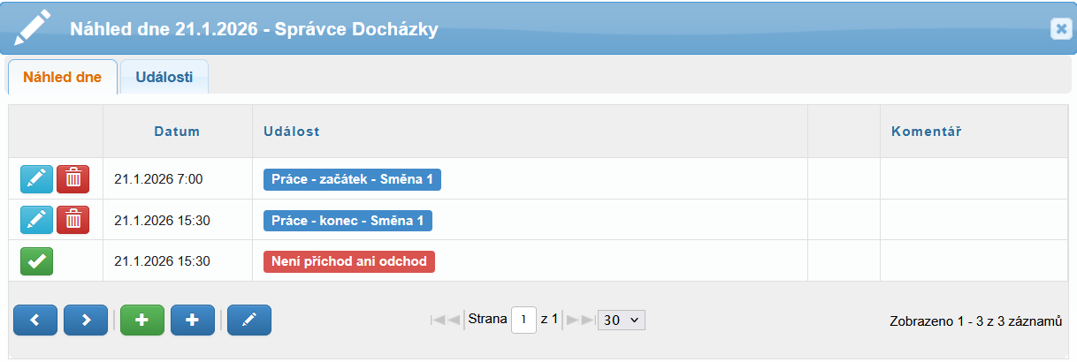Click the page number input field
This screenshot has height=362, width=1077.
[x=523, y=320]
